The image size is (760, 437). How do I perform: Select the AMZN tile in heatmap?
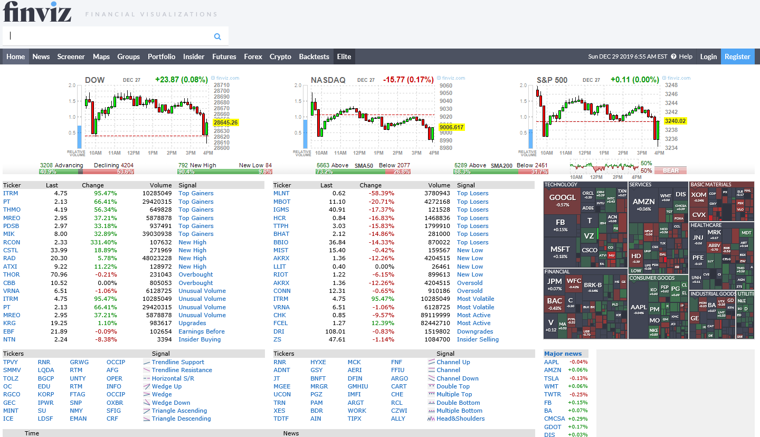(644, 204)
